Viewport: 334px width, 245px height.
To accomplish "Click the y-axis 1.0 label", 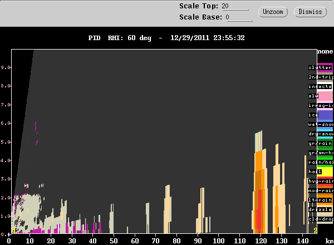I will tap(6, 216).
